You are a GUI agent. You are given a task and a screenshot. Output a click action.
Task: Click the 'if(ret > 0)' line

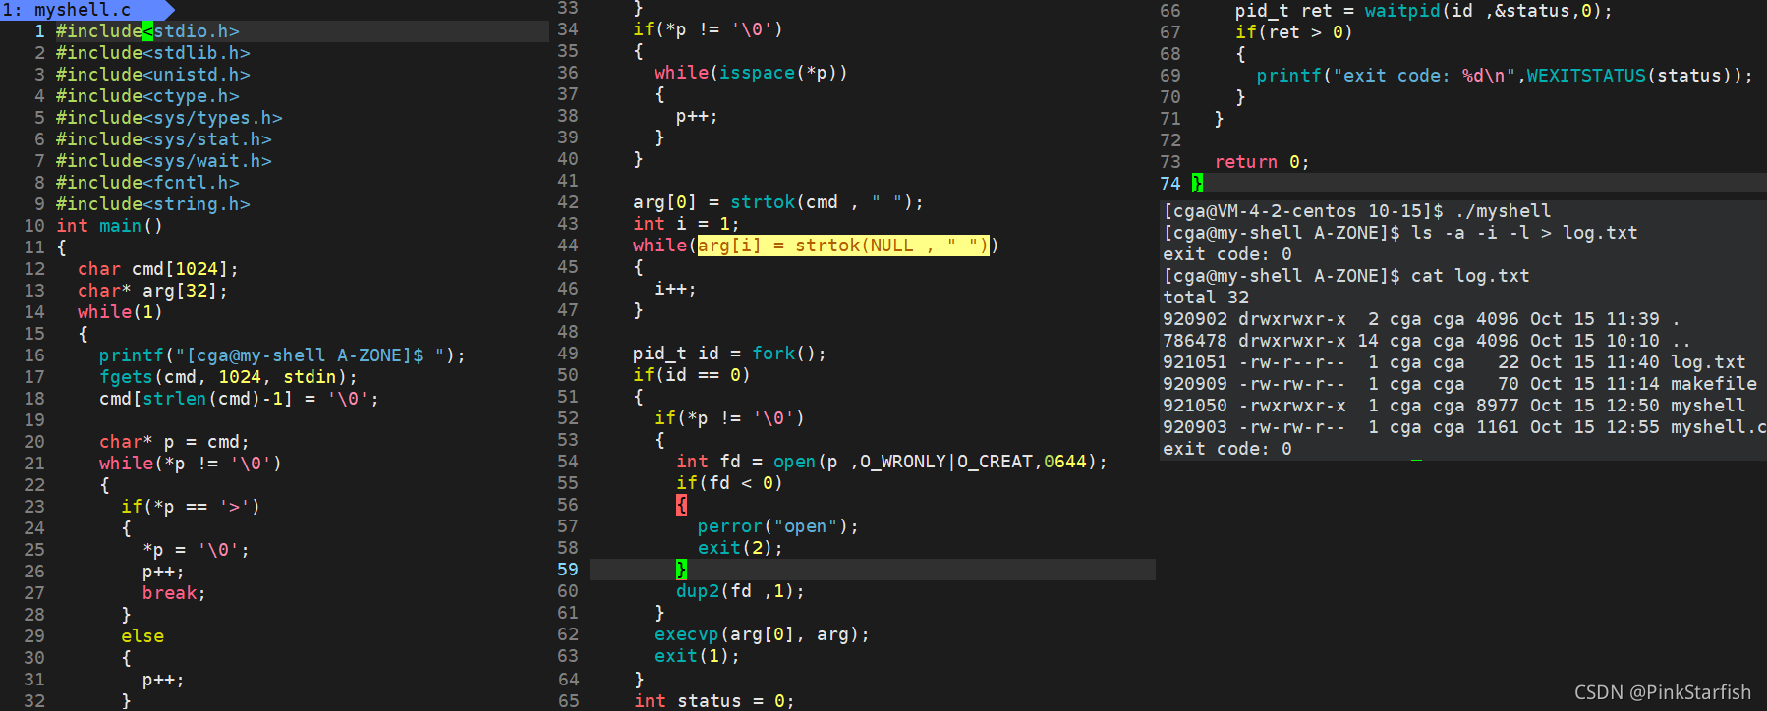[x=1294, y=32]
